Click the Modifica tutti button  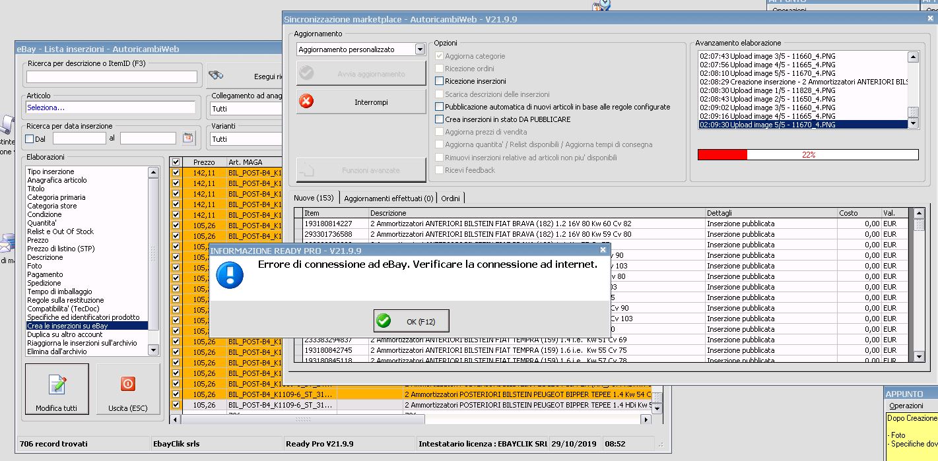click(x=57, y=389)
